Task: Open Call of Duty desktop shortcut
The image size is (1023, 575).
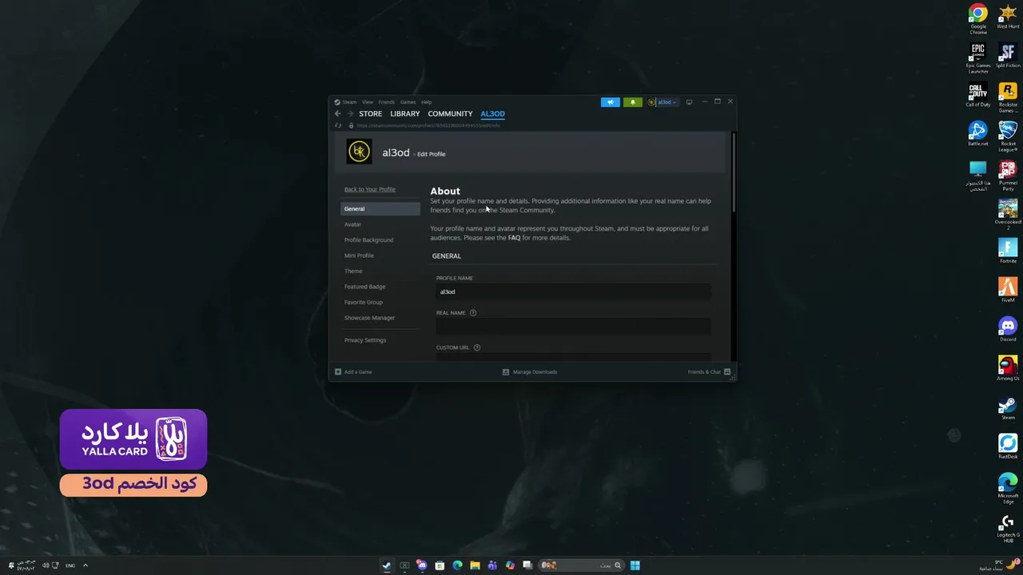Action: (978, 95)
